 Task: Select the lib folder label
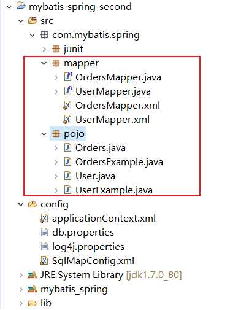46,303
